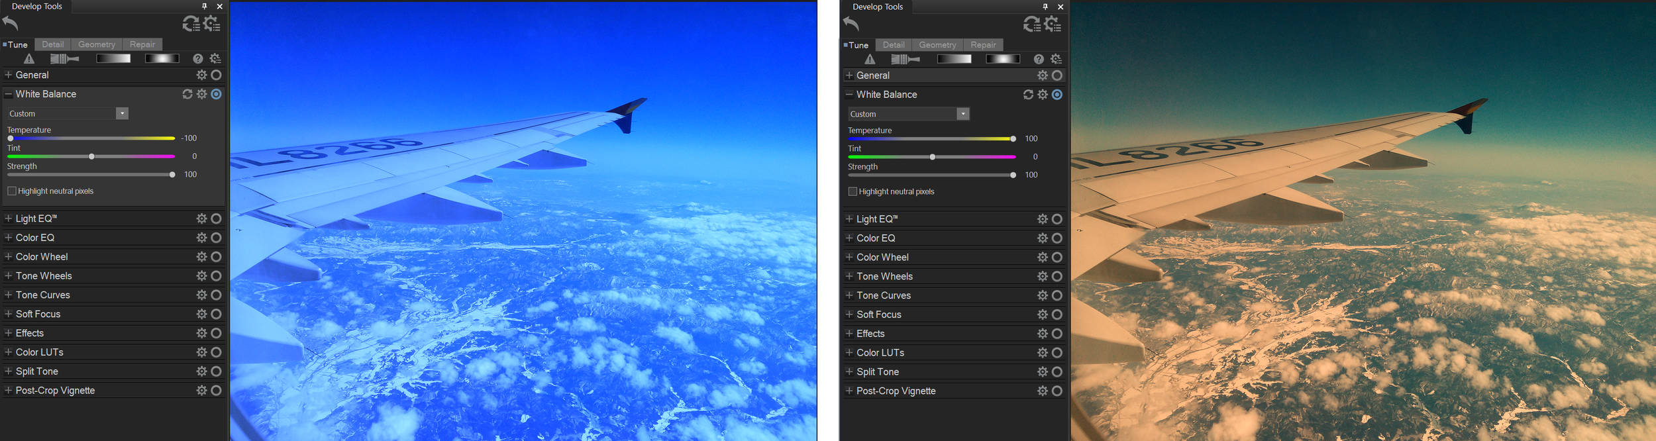Open the White Balance gear in the blue-photo panel
Image resolution: width=1656 pixels, height=441 pixels.
click(x=202, y=94)
